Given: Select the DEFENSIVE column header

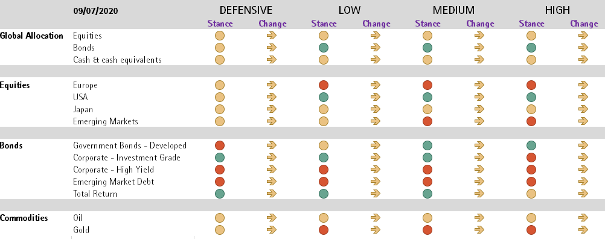Looking at the screenshot, I should coord(246,10).
